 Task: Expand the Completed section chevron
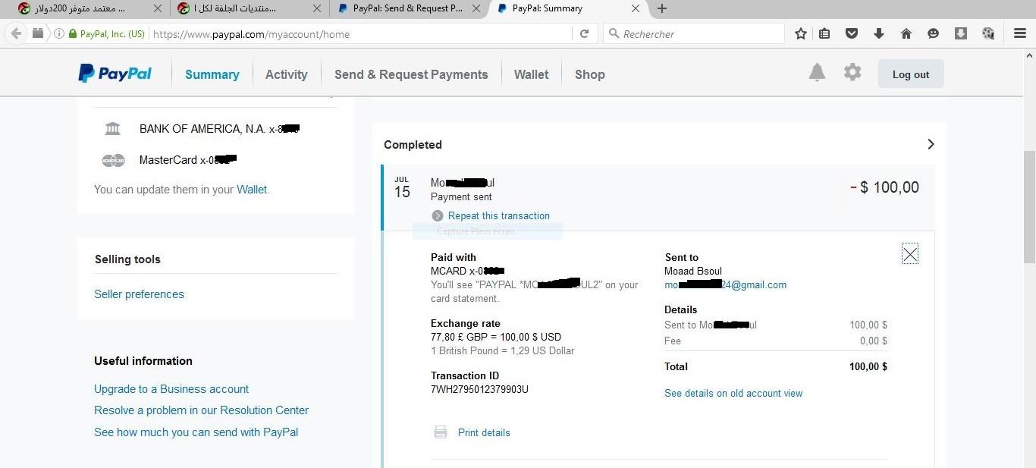click(x=931, y=145)
